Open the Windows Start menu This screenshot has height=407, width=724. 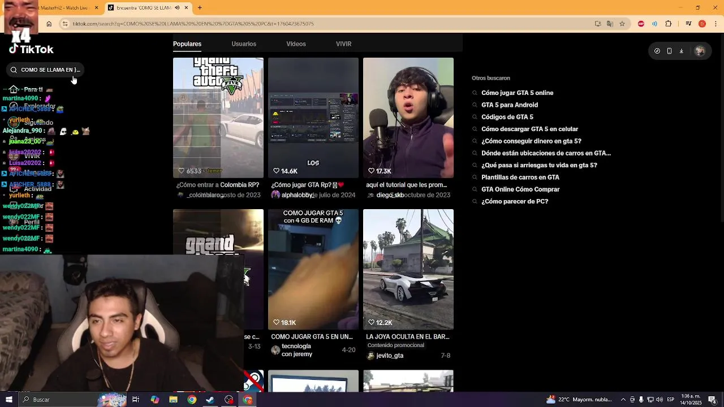click(8, 400)
